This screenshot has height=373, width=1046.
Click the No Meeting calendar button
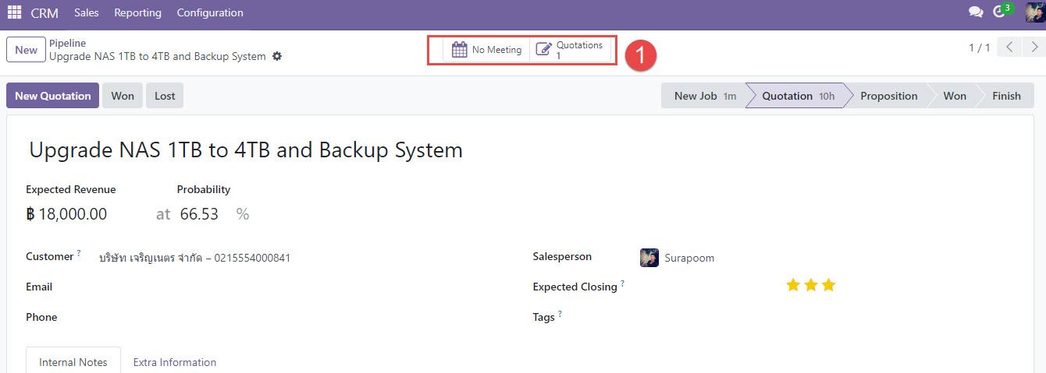(487, 50)
